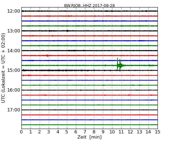Select the 14:00 time axis label
The image size is (179, 143).
(x=14, y=51)
